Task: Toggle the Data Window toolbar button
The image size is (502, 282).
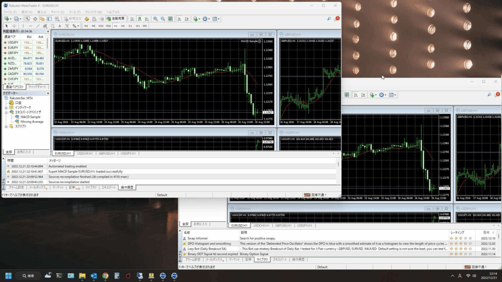Action: pyautogui.click(x=35, y=19)
